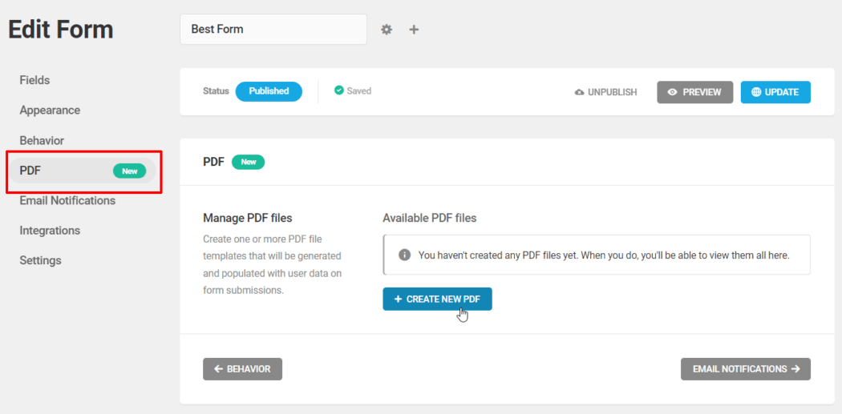Click the info icon in PDF notice
842x414 pixels.
coord(405,255)
